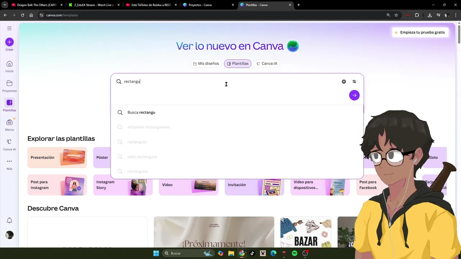Select Plantillas in the sidebar
Viewport: 461px width, 259px height.
coord(9,105)
